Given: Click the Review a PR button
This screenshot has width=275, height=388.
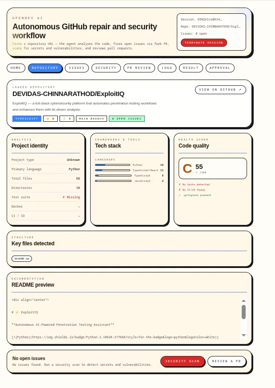Looking at the screenshot, I should [227, 361].
